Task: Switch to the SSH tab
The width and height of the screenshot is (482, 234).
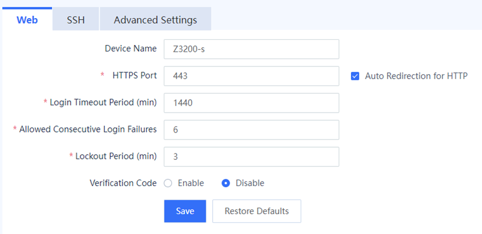Action: point(76,19)
